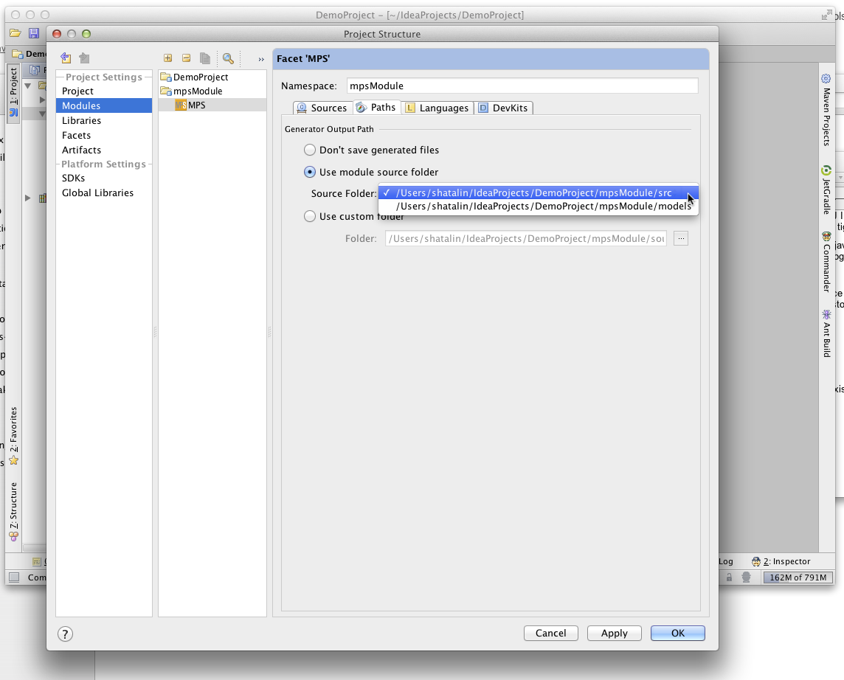This screenshot has width=844, height=680.
Task: Select Don't save generated files option
Action: [x=310, y=150]
